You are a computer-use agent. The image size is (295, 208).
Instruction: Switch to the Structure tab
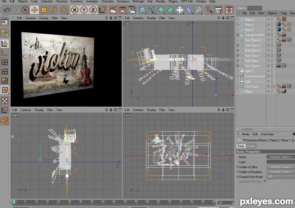coord(255,8)
